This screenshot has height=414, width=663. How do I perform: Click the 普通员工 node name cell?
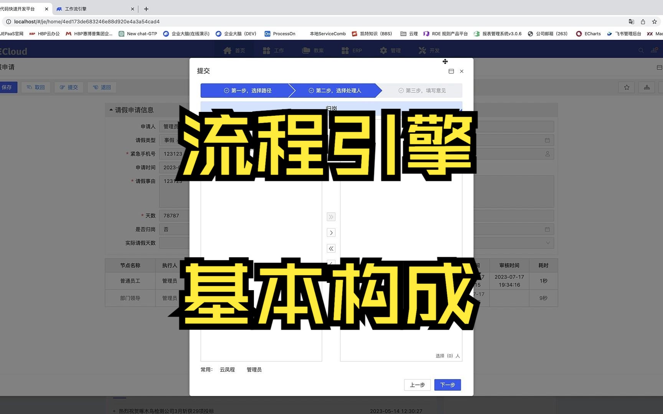(130, 281)
